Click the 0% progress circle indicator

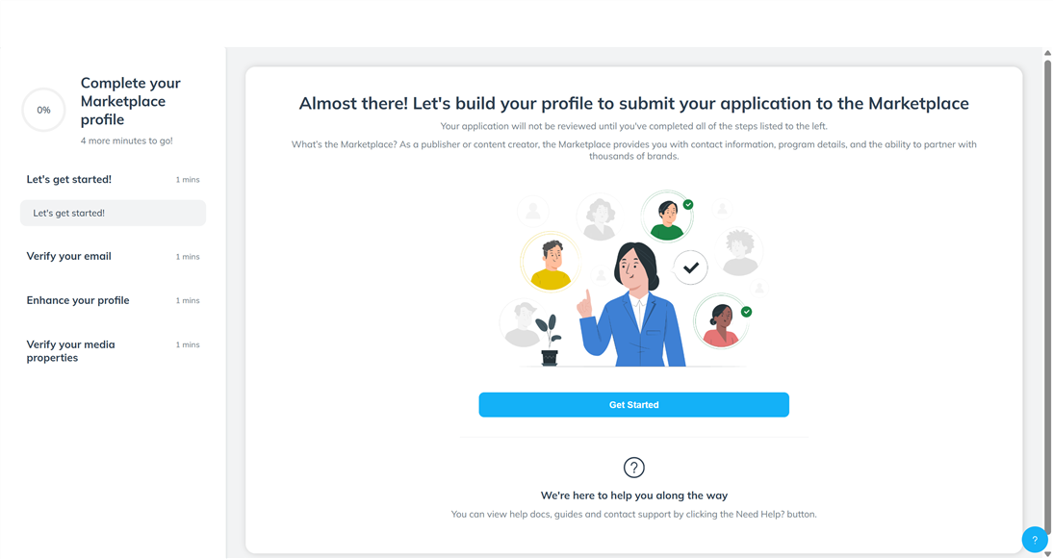click(43, 110)
